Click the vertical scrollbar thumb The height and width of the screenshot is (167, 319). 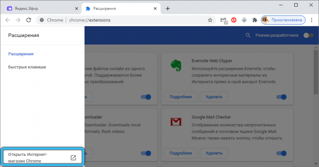[x=316, y=72]
